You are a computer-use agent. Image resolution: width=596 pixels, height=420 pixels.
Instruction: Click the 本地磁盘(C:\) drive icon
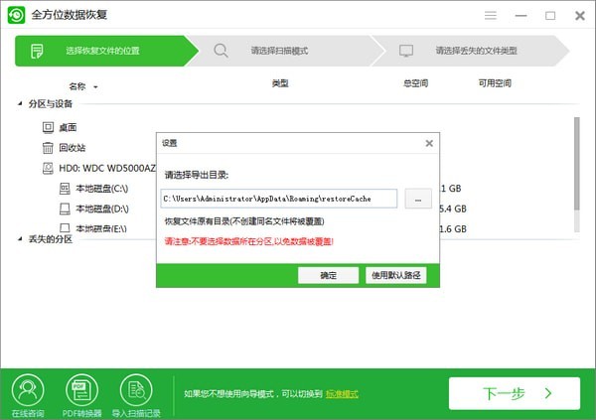[x=65, y=188]
